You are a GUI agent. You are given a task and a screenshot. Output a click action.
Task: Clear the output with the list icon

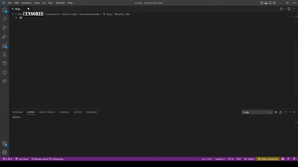pyautogui.click(x=276, y=112)
